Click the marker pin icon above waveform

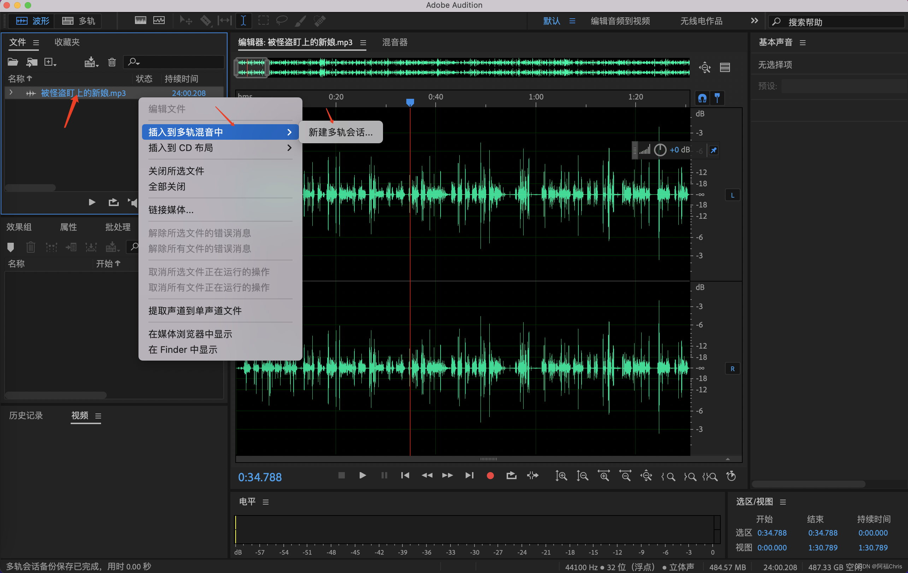pos(717,98)
